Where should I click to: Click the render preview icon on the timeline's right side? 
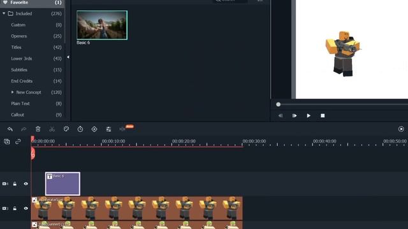point(401,128)
